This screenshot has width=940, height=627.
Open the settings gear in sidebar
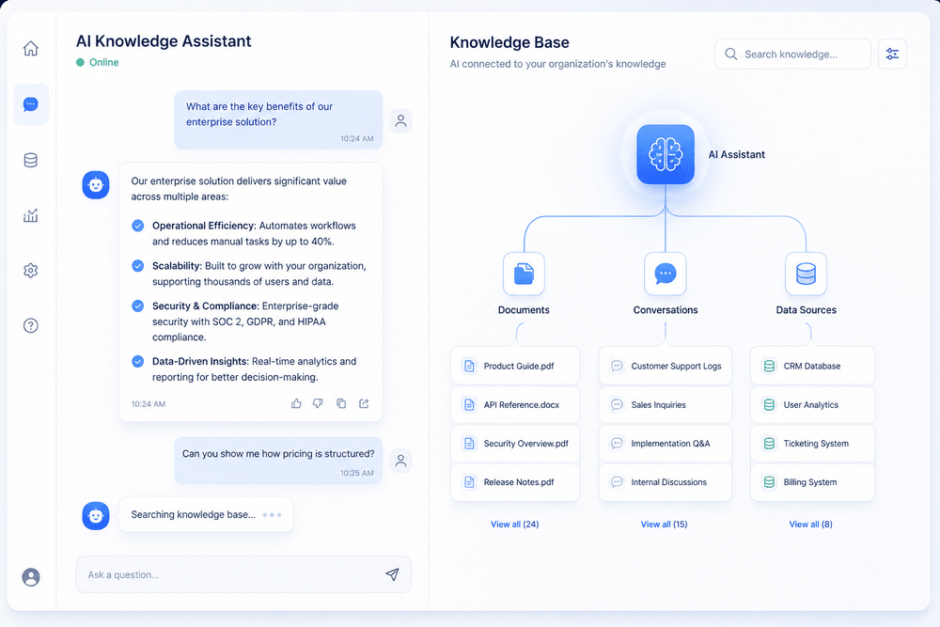click(x=31, y=271)
